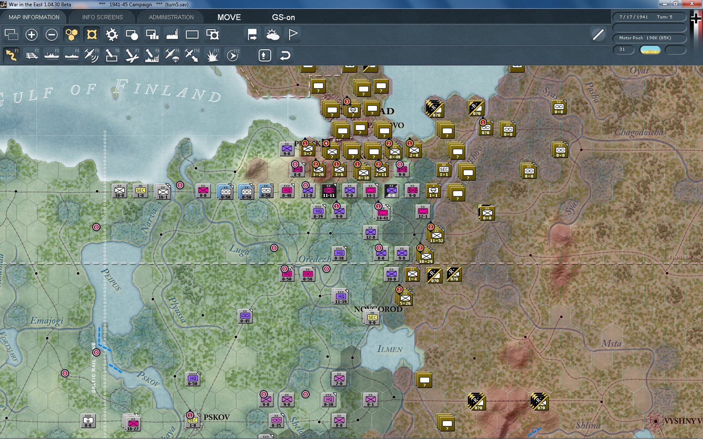Select the 7-0 unit counter
This screenshot has height=439, width=703.
[339, 379]
